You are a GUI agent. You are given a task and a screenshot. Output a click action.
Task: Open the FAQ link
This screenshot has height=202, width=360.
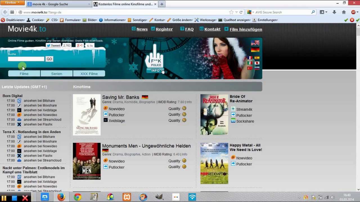point(189,29)
